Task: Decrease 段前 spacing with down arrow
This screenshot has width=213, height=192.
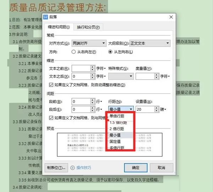Action: click(x=93, y=103)
